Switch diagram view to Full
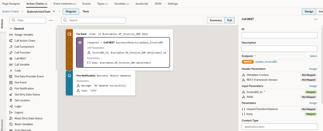The height and width of the screenshot is (131, 323). pyautogui.click(x=229, y=20)
